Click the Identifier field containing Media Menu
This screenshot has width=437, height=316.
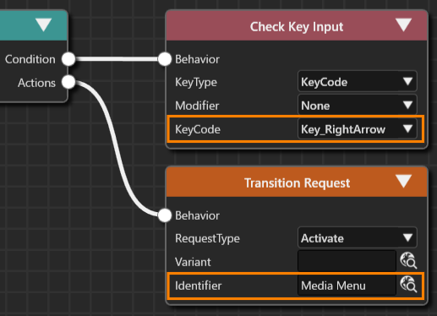347,286
